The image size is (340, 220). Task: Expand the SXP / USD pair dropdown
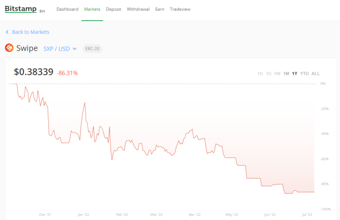60,49
